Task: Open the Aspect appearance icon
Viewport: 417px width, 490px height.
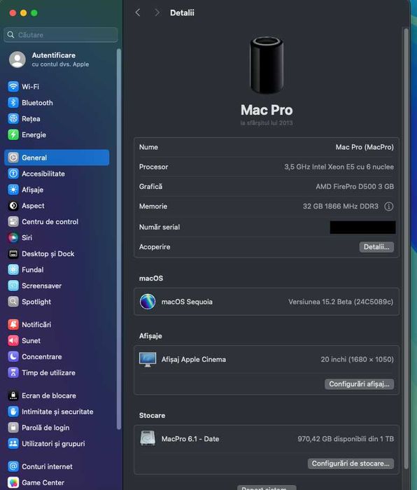Action: 13,206
